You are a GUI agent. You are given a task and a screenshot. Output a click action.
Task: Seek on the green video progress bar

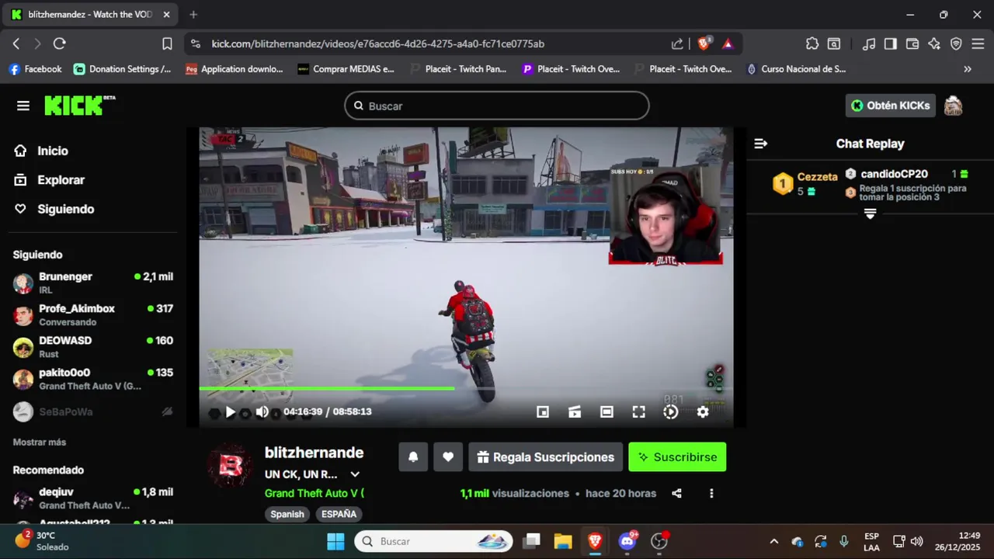tap(466, 388)
